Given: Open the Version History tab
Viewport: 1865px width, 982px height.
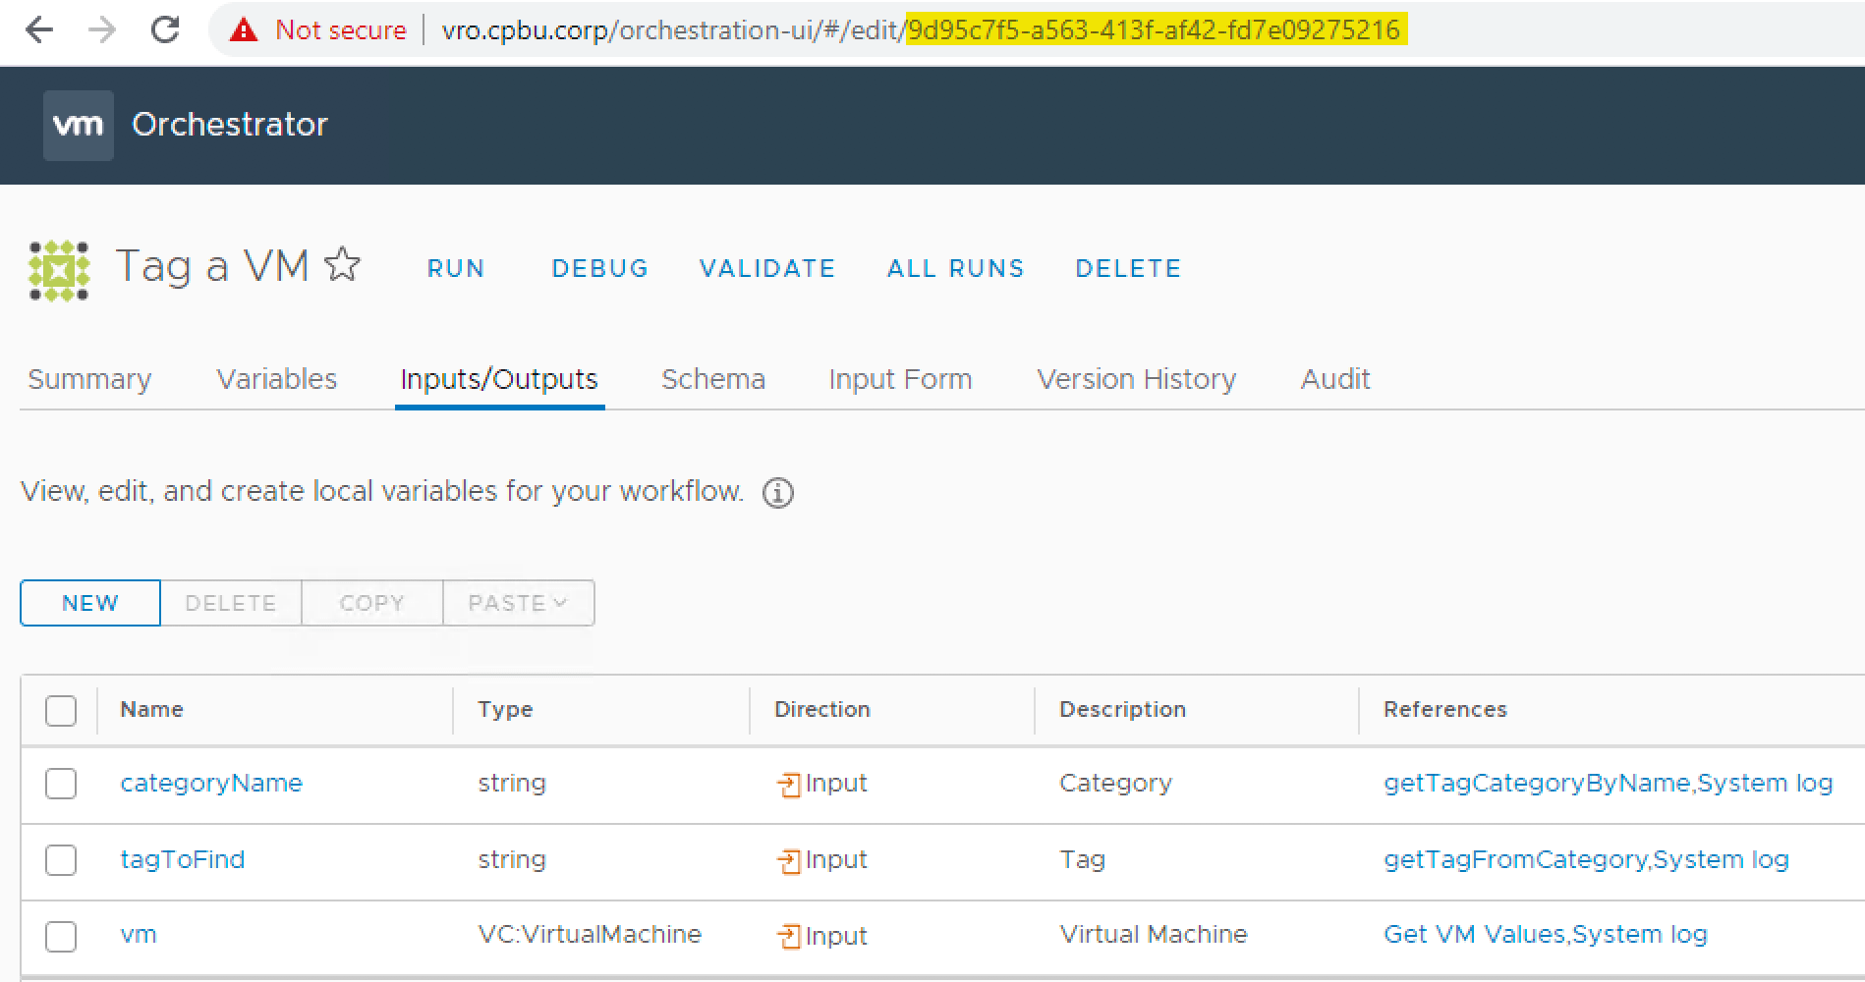Looking at the screenshot, I should (1136, 379).
